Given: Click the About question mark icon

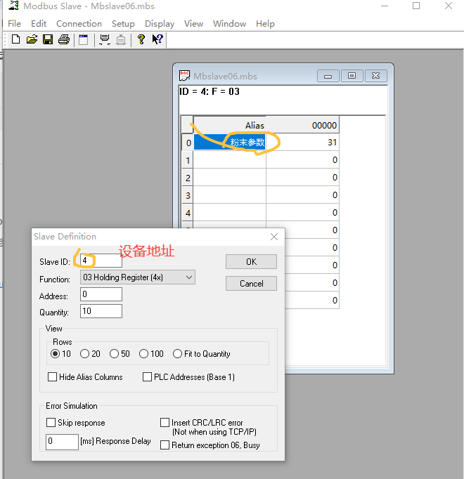Looking at the screenshot, I should pos(141,39).
